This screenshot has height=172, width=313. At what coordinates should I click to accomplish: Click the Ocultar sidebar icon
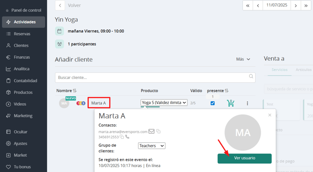pyautogui.click(x=8, y=132)
